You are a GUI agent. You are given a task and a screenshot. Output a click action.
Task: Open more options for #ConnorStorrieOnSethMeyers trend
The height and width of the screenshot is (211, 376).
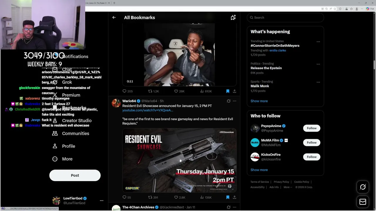(318, 42)
